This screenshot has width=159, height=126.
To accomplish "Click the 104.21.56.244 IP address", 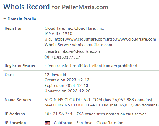I will coord(58,114).
